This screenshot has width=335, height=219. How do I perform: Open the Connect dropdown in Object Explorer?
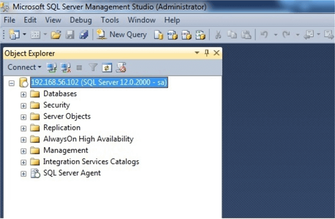24,67
